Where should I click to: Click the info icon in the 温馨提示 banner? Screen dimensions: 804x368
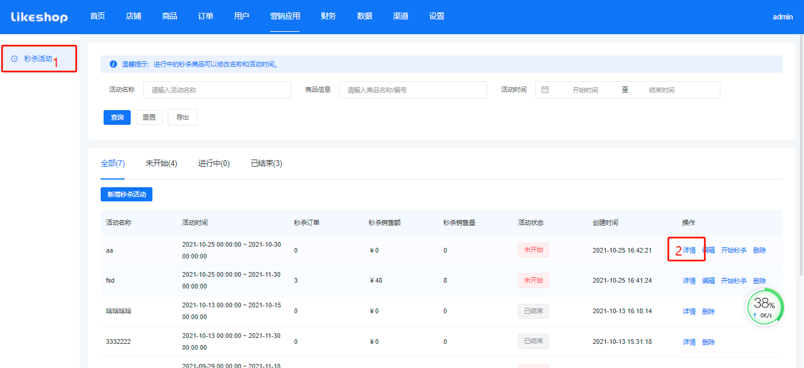(113, 64)
